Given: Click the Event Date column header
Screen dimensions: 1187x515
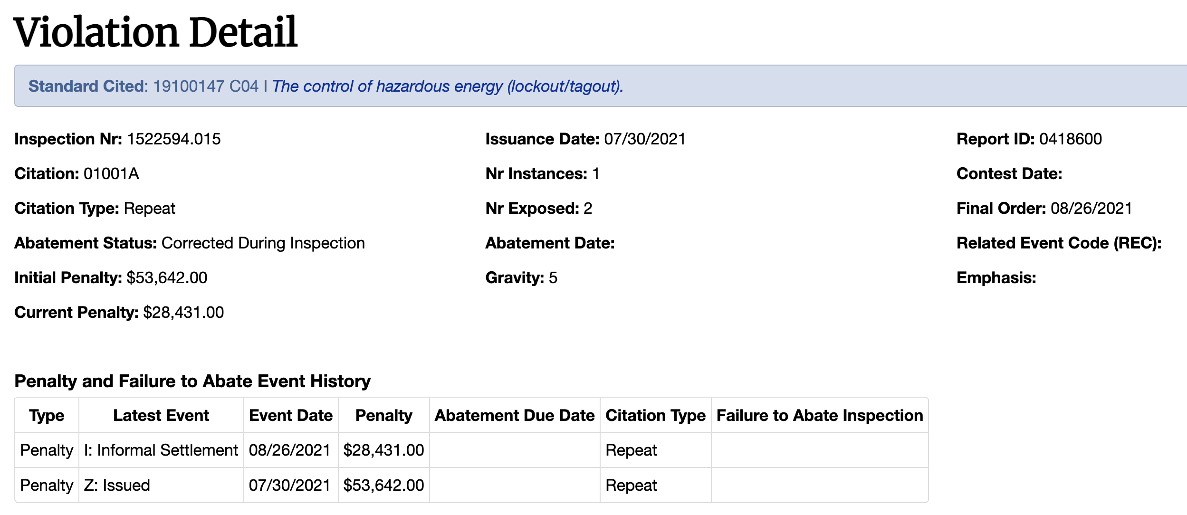Looking at the screenshot, I should tap(291, 415).
